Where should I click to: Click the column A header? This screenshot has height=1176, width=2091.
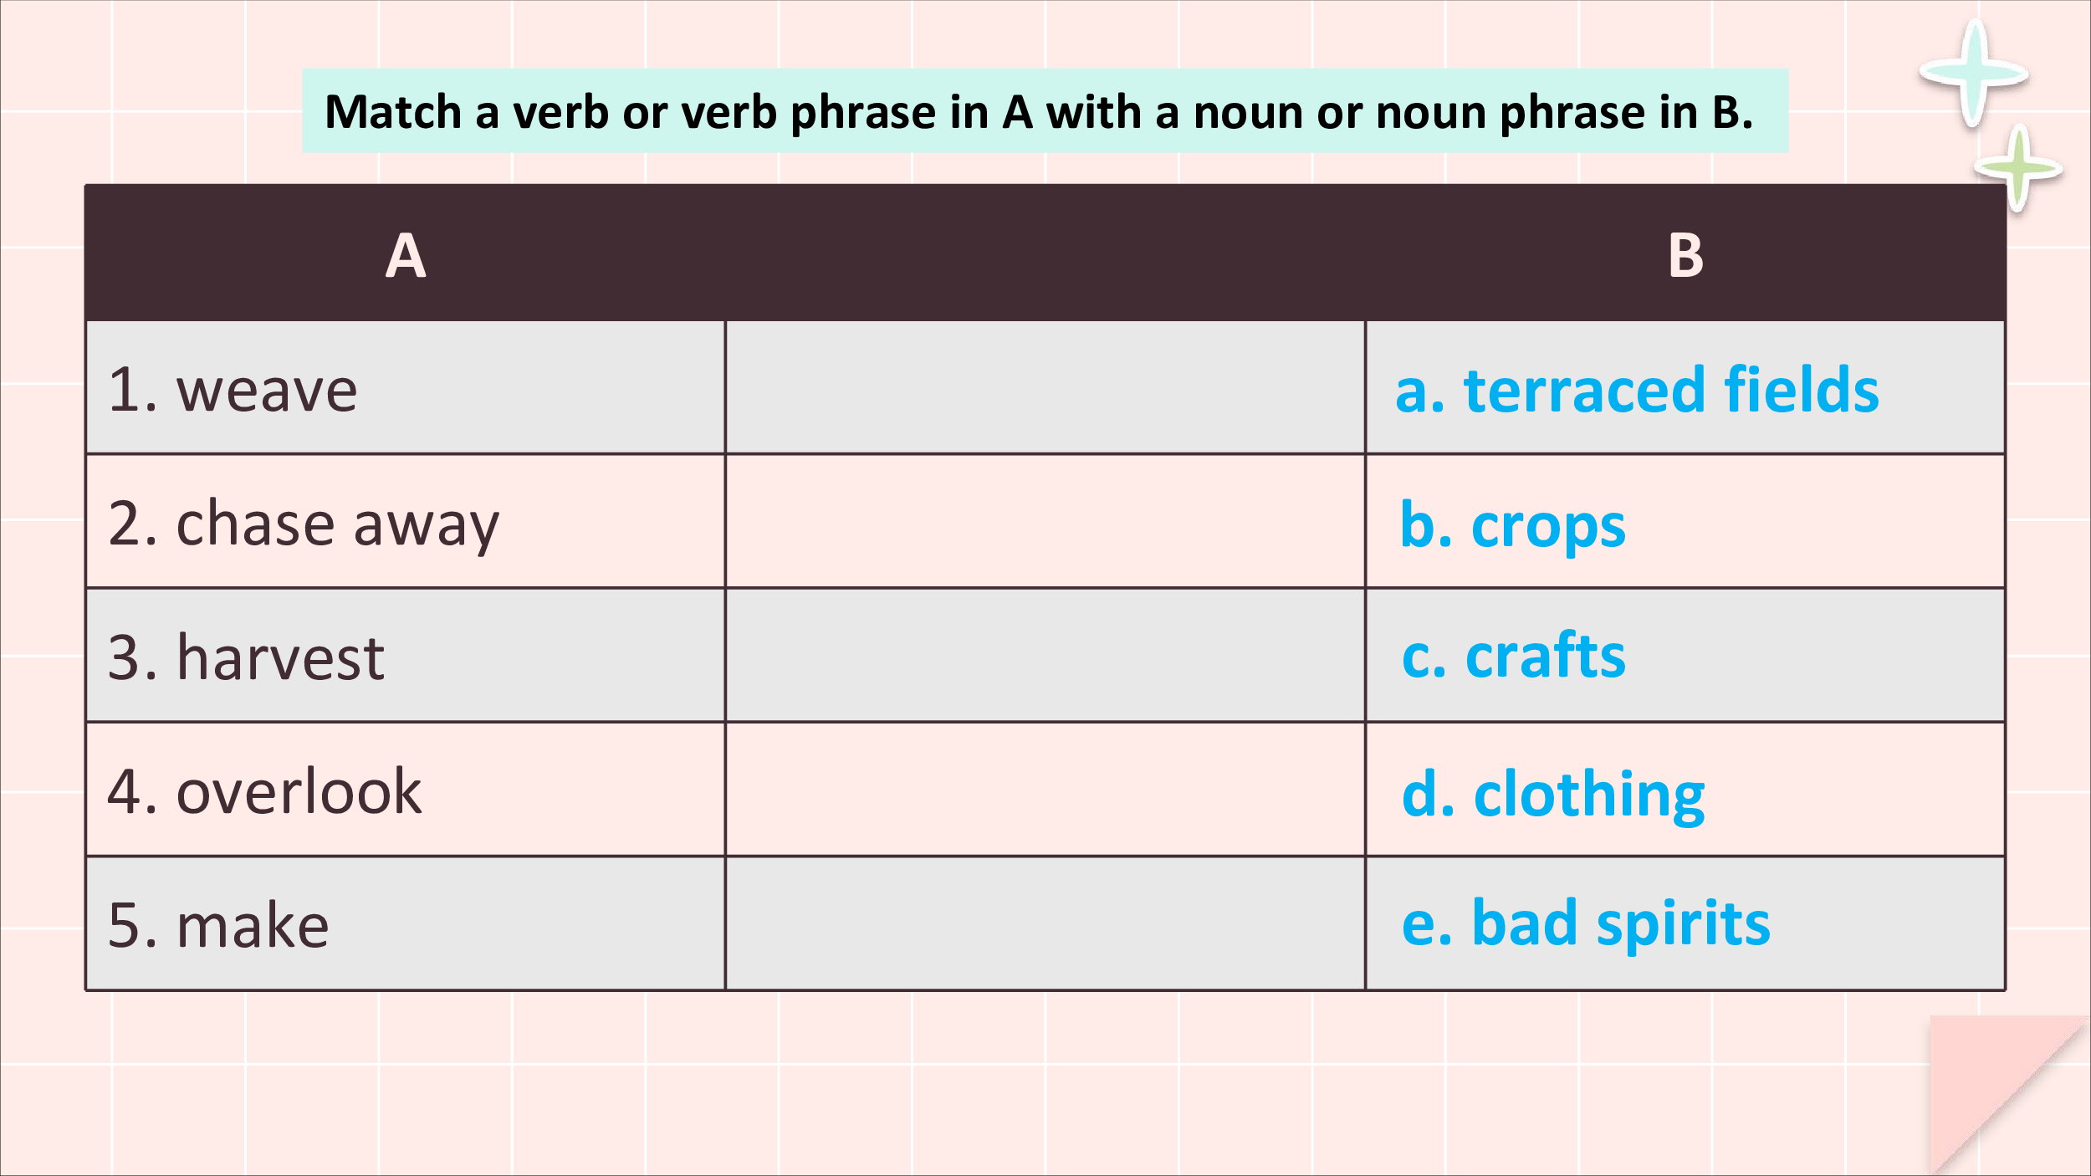click(x=406, y=254)
